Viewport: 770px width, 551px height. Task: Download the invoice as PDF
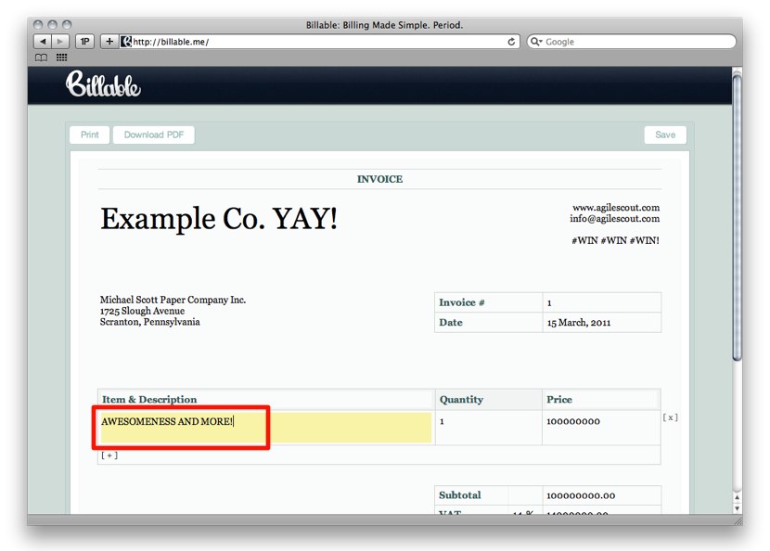[x=154, y=135]
